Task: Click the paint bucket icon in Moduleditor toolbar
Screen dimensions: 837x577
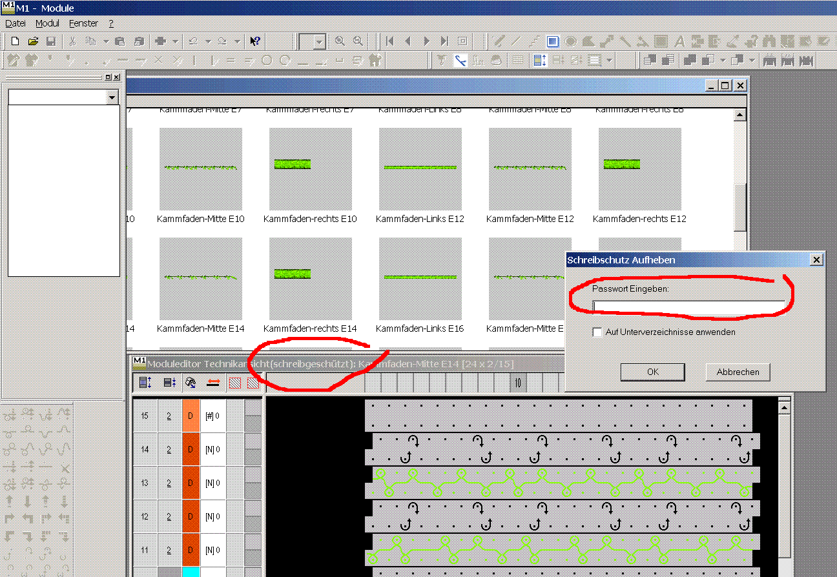Action: click(x=191, y=383)
